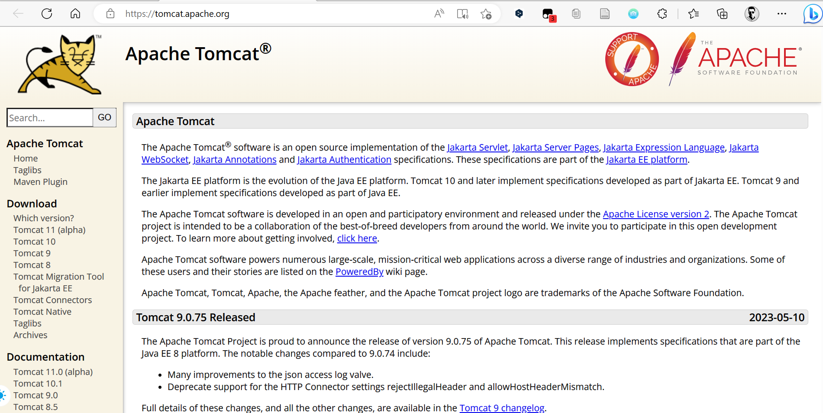Viewport: 823px width, 413px height.
Task: Open Tomcat 11 (alpha) download
Action: click(x=49, y=230)
